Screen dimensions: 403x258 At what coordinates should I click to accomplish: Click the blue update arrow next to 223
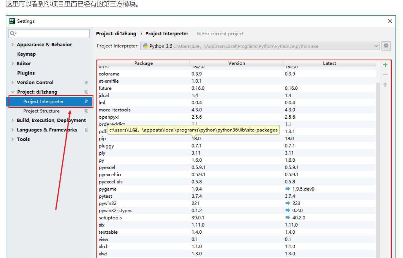[287, 203]
